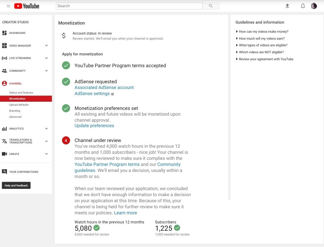Click the upload video icon

(287, 6)
